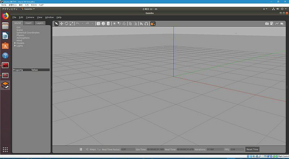Start video recording icon
289x159 pixels.
(x=282, y=23)
